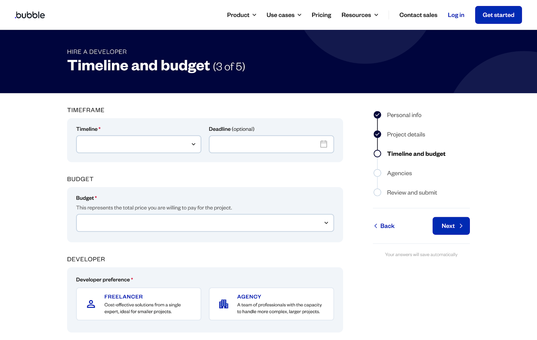The width and height of the screenshot is (537, 340).
Task: Click the Log in link
Action: [456, 15]
